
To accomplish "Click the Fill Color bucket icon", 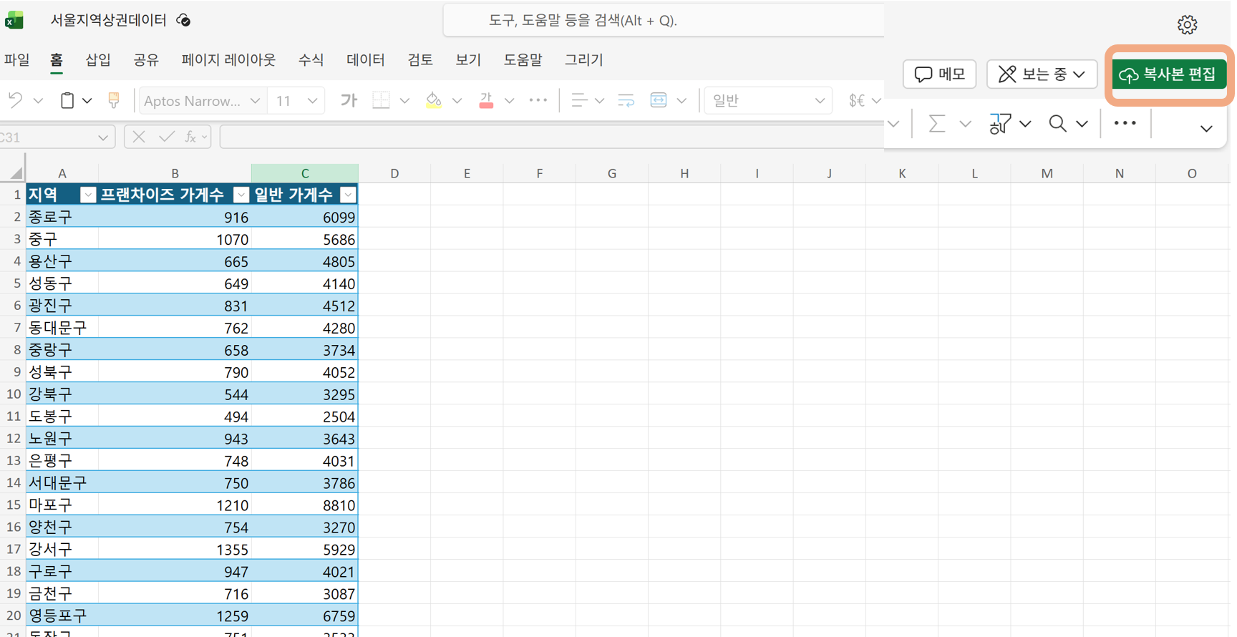I will [x=433, y=101].
